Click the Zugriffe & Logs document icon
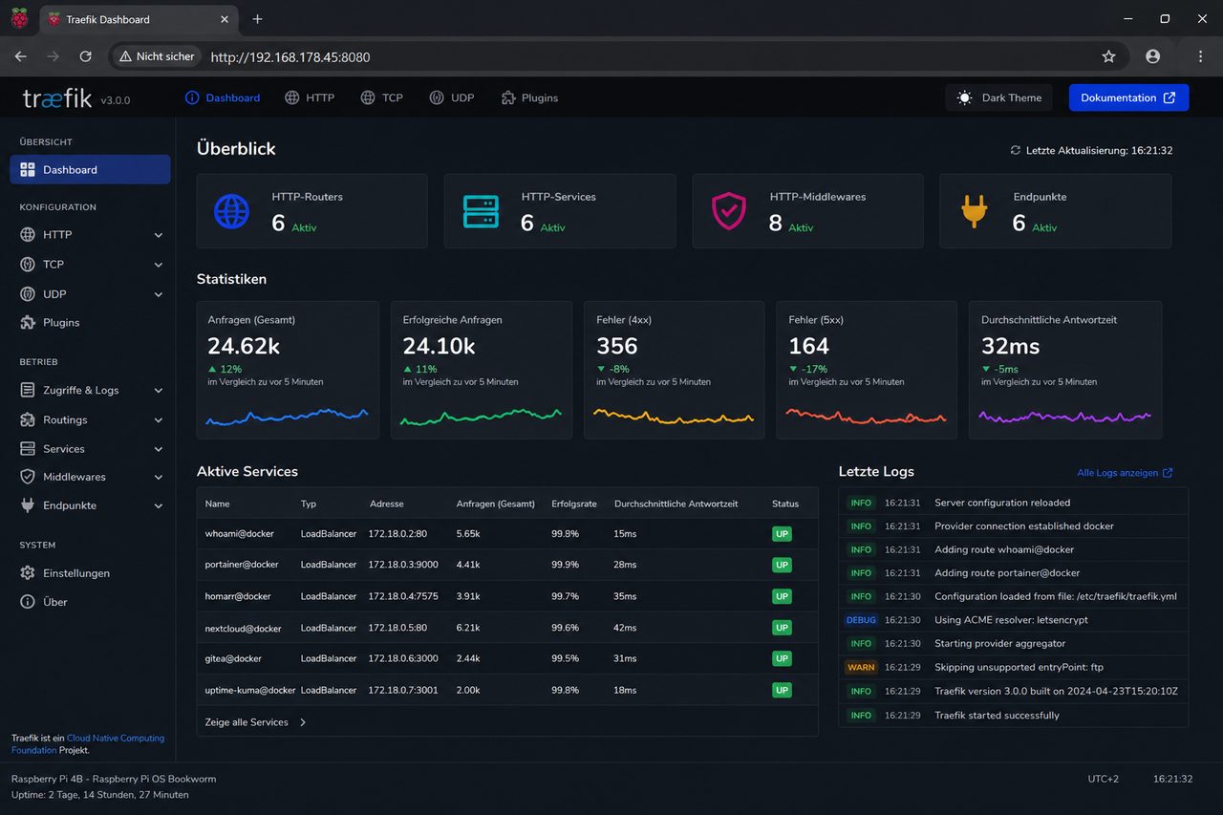The image size is (1223, 815). [x=27, y=390]
